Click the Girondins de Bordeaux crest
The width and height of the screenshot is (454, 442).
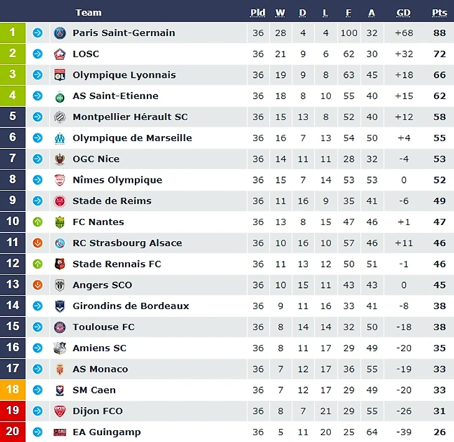tap(60, 306)
